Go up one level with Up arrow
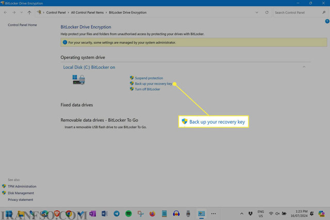330x220 pixels. pos(29,12)
